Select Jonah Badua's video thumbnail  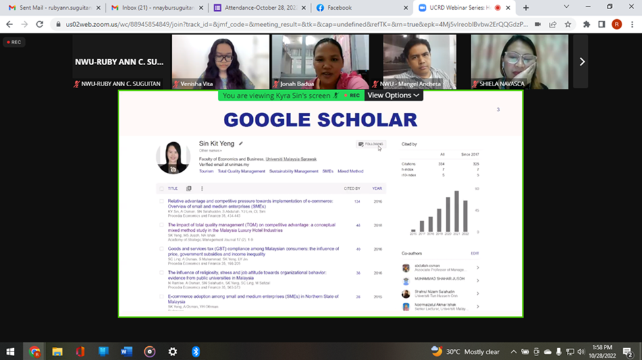(x=320, y=61)
